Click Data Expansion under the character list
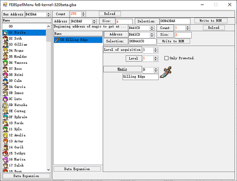The width and height of the screenshot is (237, 181). pos(26,176)
